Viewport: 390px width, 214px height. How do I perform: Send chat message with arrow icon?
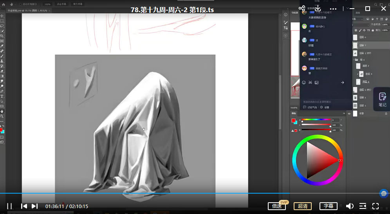tap(343, 83)
